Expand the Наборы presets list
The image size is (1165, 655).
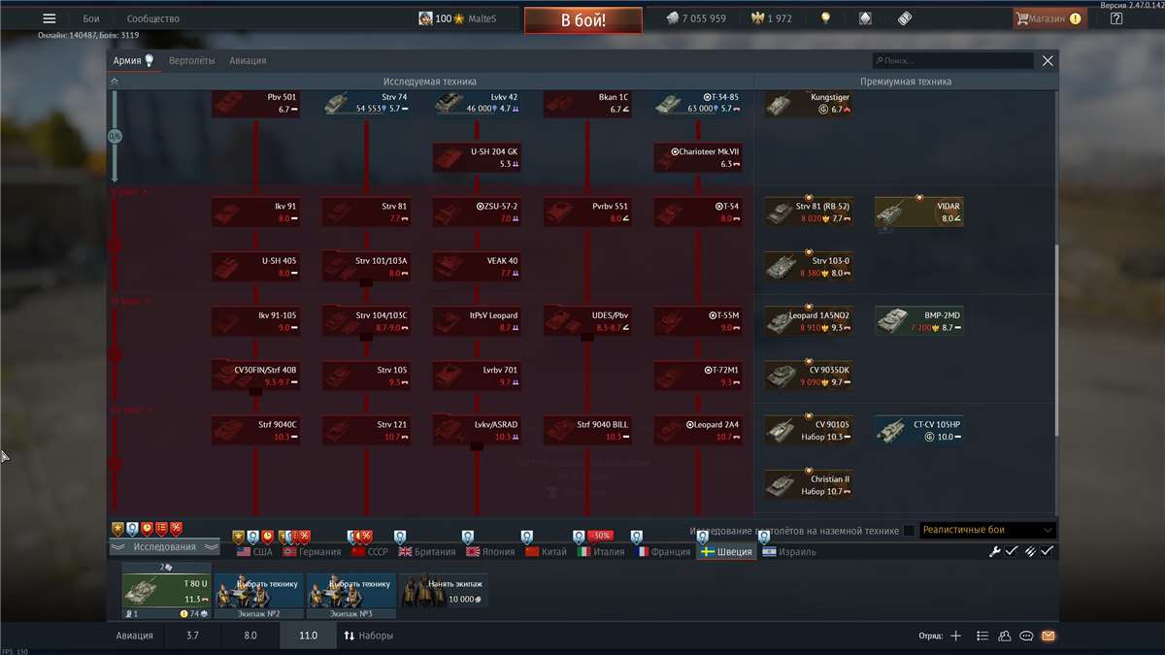[x=368, y=636]
